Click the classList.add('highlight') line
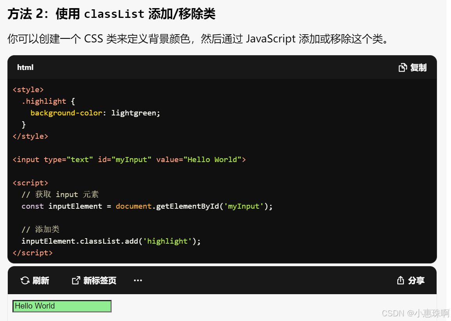 (x=111, y=241)
